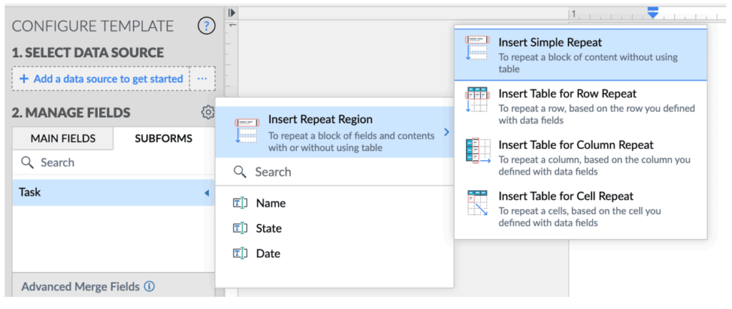The width and height of the screenshot is (732, 309).
Task: Click the 1. Select Data Source heading
Action: coord(88,53)
